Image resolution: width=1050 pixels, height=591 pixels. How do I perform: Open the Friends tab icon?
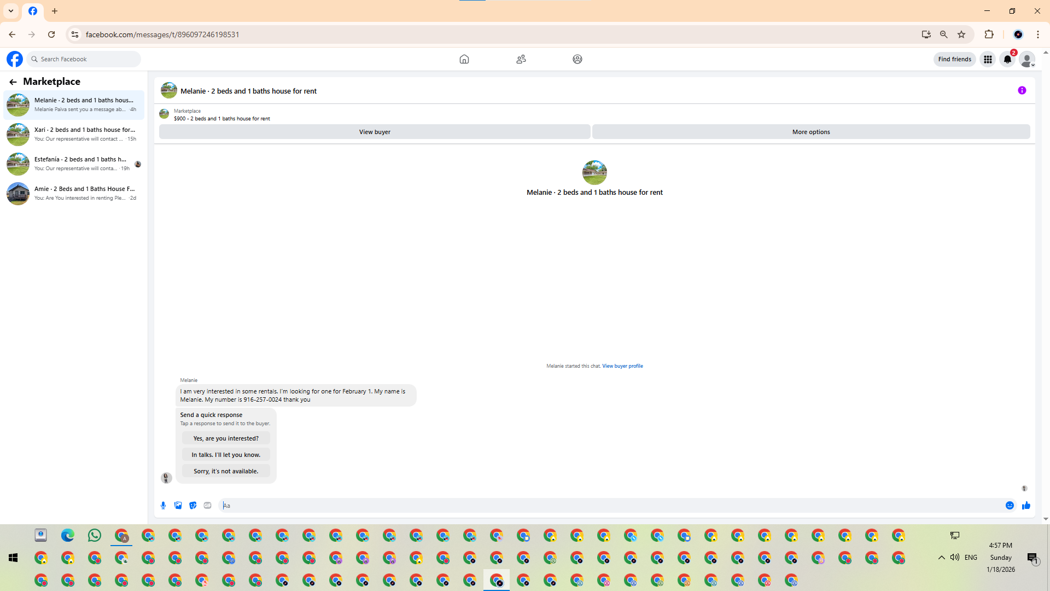coord(521,59)
